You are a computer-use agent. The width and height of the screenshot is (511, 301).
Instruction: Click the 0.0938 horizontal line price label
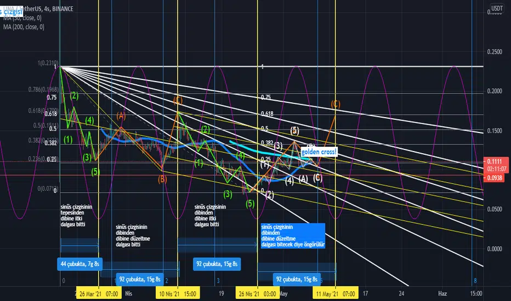(495, 178)
